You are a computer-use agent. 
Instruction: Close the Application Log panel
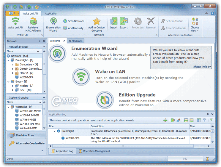pyautogui.click(x=212, y=114)
